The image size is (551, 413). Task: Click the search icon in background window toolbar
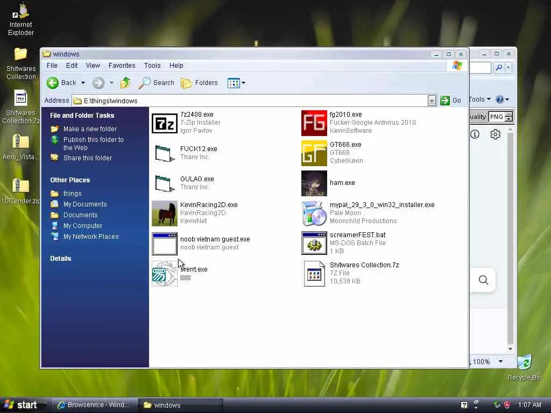coord(499,67)
